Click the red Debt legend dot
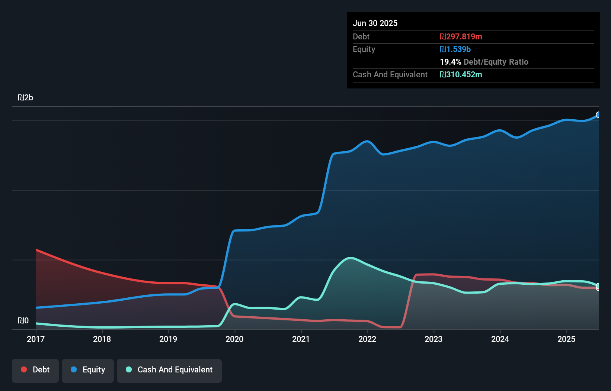The image size is (611, 391). (24, 369)
